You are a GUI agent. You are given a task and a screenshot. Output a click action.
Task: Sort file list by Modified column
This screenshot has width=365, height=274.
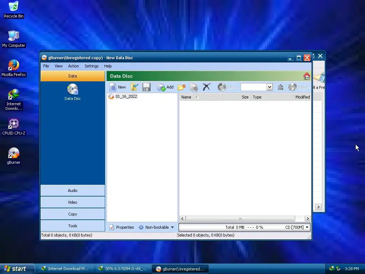[302, 97]
